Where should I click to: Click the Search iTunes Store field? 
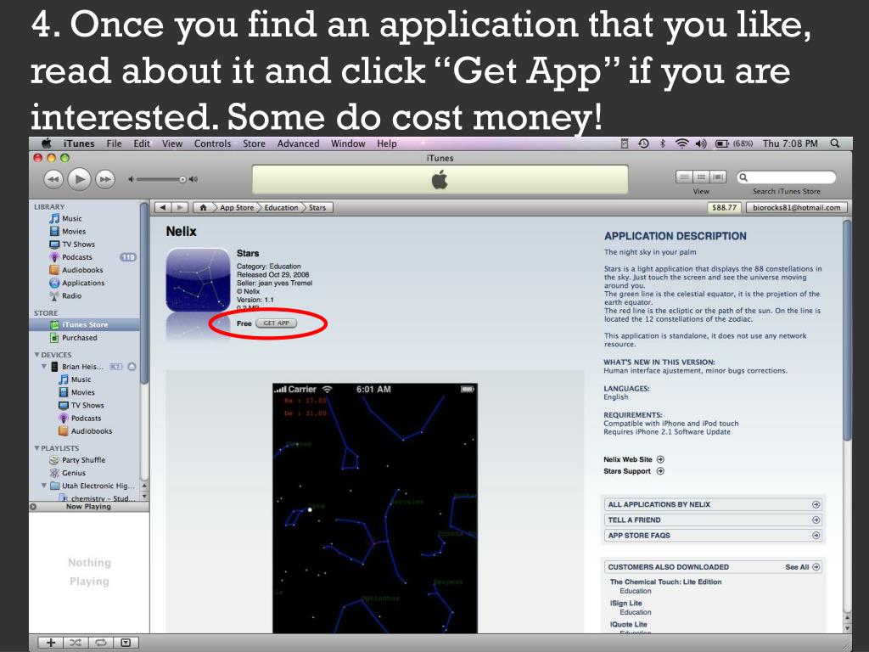[786, 177]
